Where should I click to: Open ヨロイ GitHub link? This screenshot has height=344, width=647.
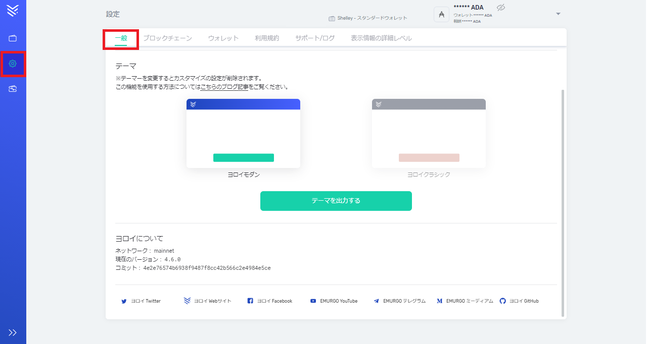pyautogui.click(x=519, y=301)
